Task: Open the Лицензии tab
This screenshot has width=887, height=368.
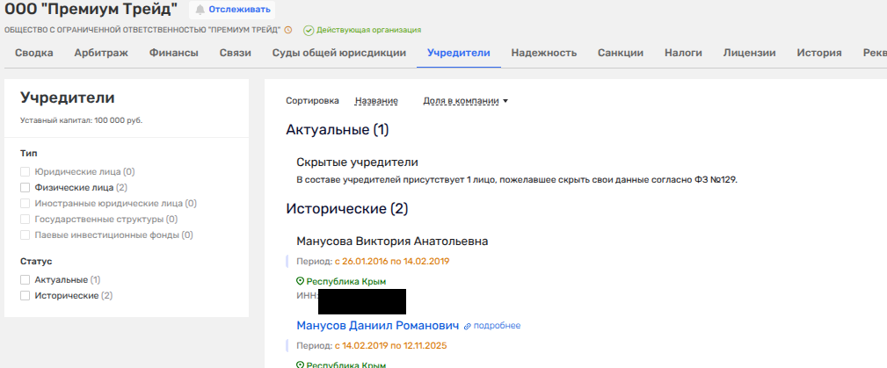Action: click(x=749, y=53)
